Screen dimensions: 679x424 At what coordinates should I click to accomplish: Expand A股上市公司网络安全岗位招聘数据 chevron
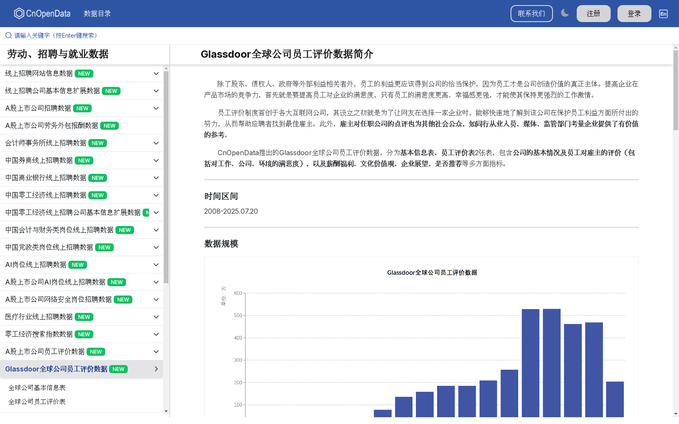pyautogui.click(x=156, y=299)
